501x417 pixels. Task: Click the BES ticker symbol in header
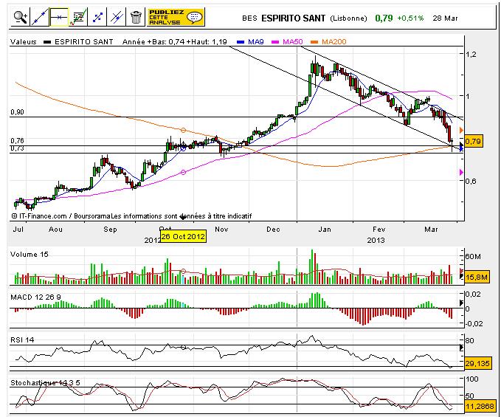pos(249,18)
